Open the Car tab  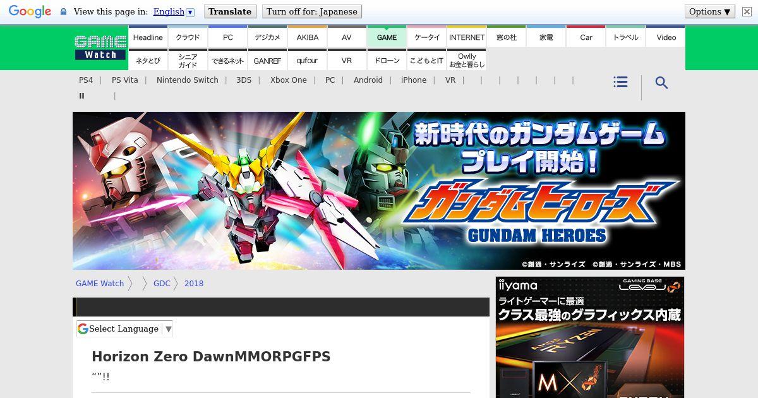586,37
